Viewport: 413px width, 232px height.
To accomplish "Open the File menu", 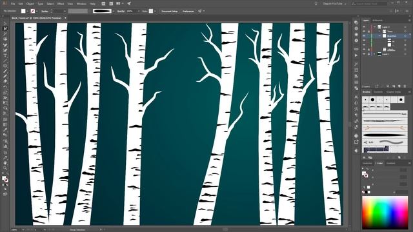I will tap(13, 4).
